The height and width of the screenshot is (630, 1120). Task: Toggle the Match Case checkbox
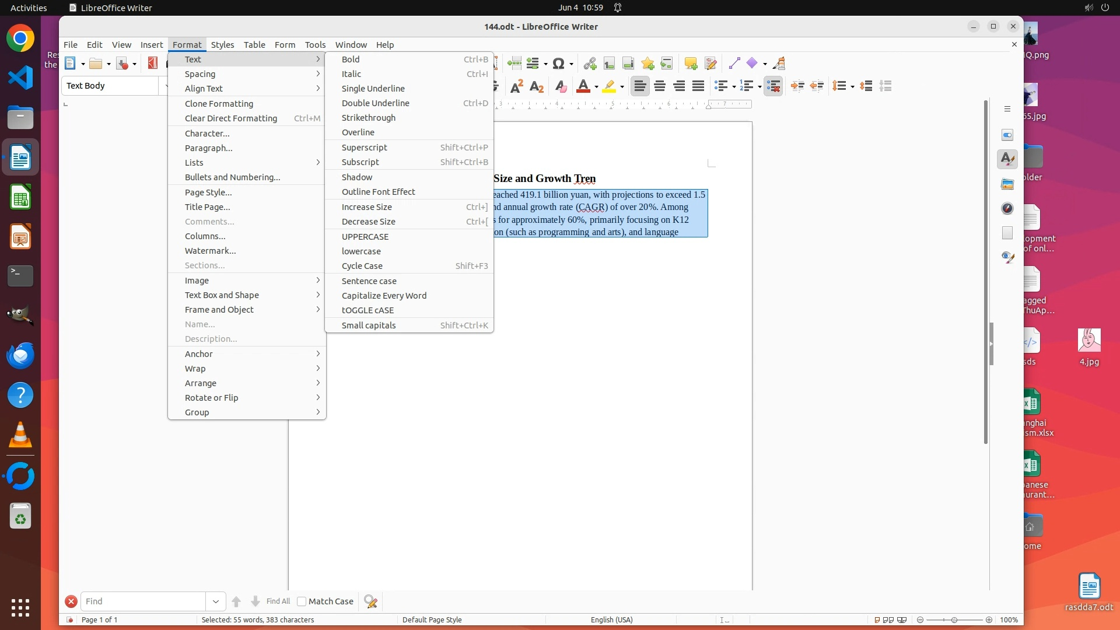302,601
